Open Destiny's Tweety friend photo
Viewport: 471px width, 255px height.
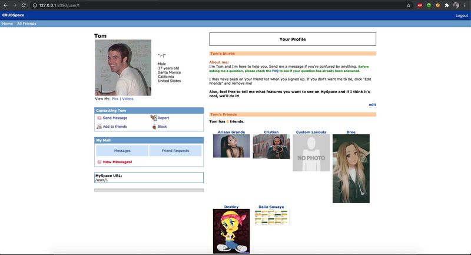click(231, 231)
